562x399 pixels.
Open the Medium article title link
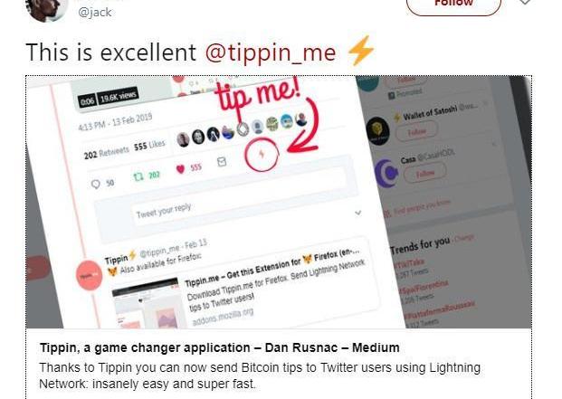[220, 347]
